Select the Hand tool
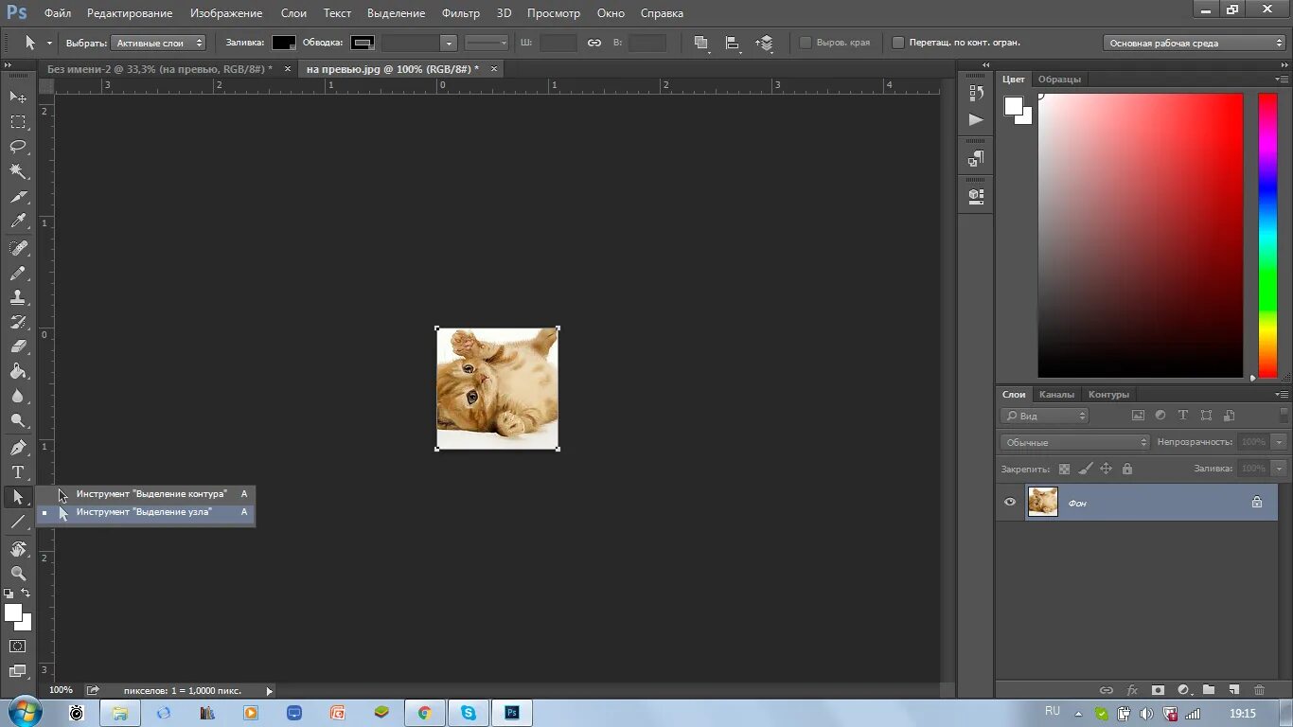1293x727 pixels. pos(18,548)
